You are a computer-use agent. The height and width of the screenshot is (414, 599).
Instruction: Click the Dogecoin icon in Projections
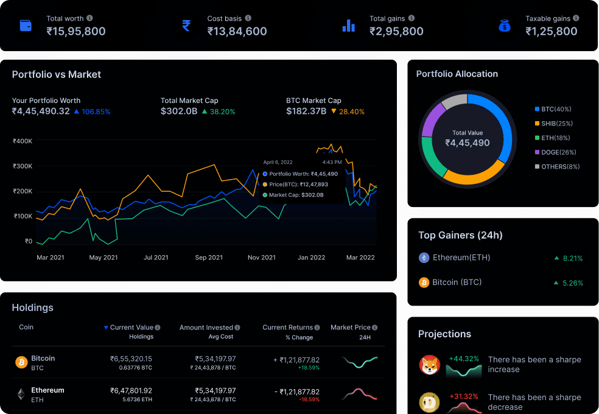point(429,402)
